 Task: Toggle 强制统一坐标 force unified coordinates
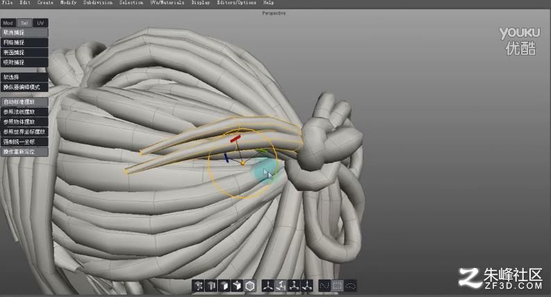[24, 142]
